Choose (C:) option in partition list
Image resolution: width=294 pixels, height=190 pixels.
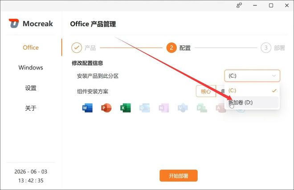[x=252, y=90]
